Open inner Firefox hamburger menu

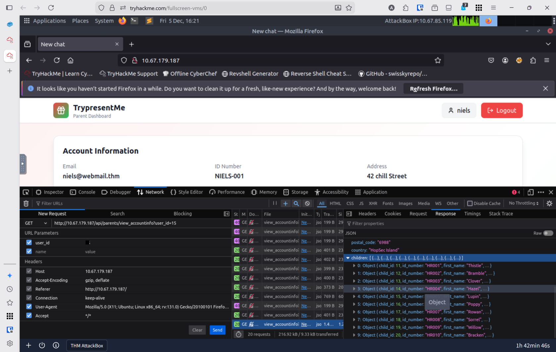click(547, 60)
